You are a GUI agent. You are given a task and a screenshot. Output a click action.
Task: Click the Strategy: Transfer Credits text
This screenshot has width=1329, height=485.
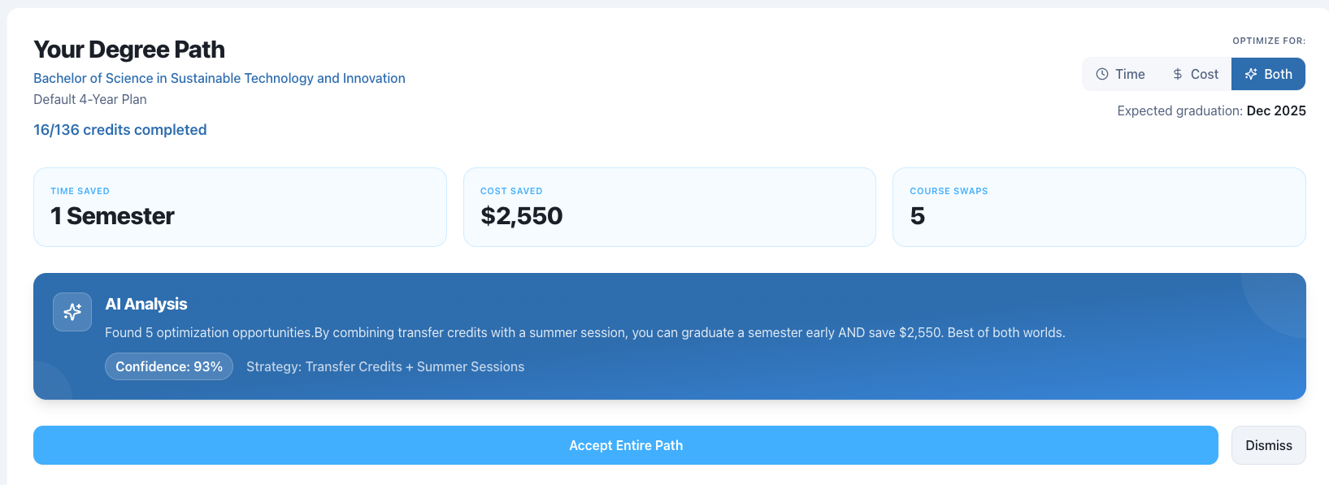[385, 366]
